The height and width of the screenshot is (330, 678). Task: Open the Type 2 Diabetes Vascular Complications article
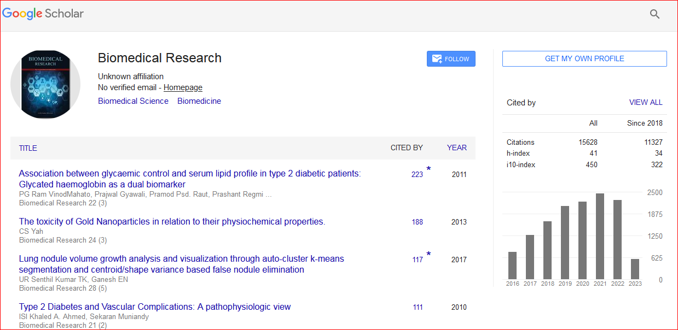[155, 307]
